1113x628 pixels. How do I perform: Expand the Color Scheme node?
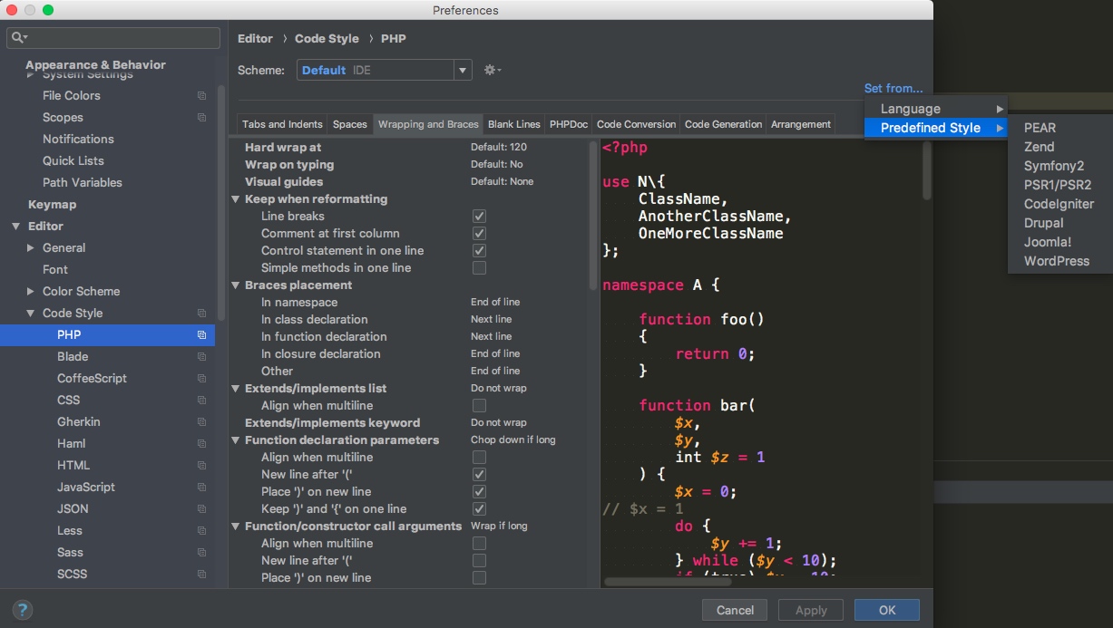31,291
